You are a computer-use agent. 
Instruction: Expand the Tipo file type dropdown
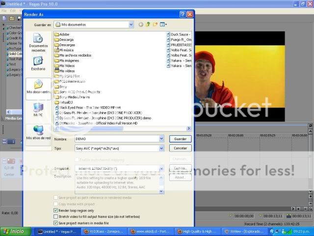coord(161,148)
